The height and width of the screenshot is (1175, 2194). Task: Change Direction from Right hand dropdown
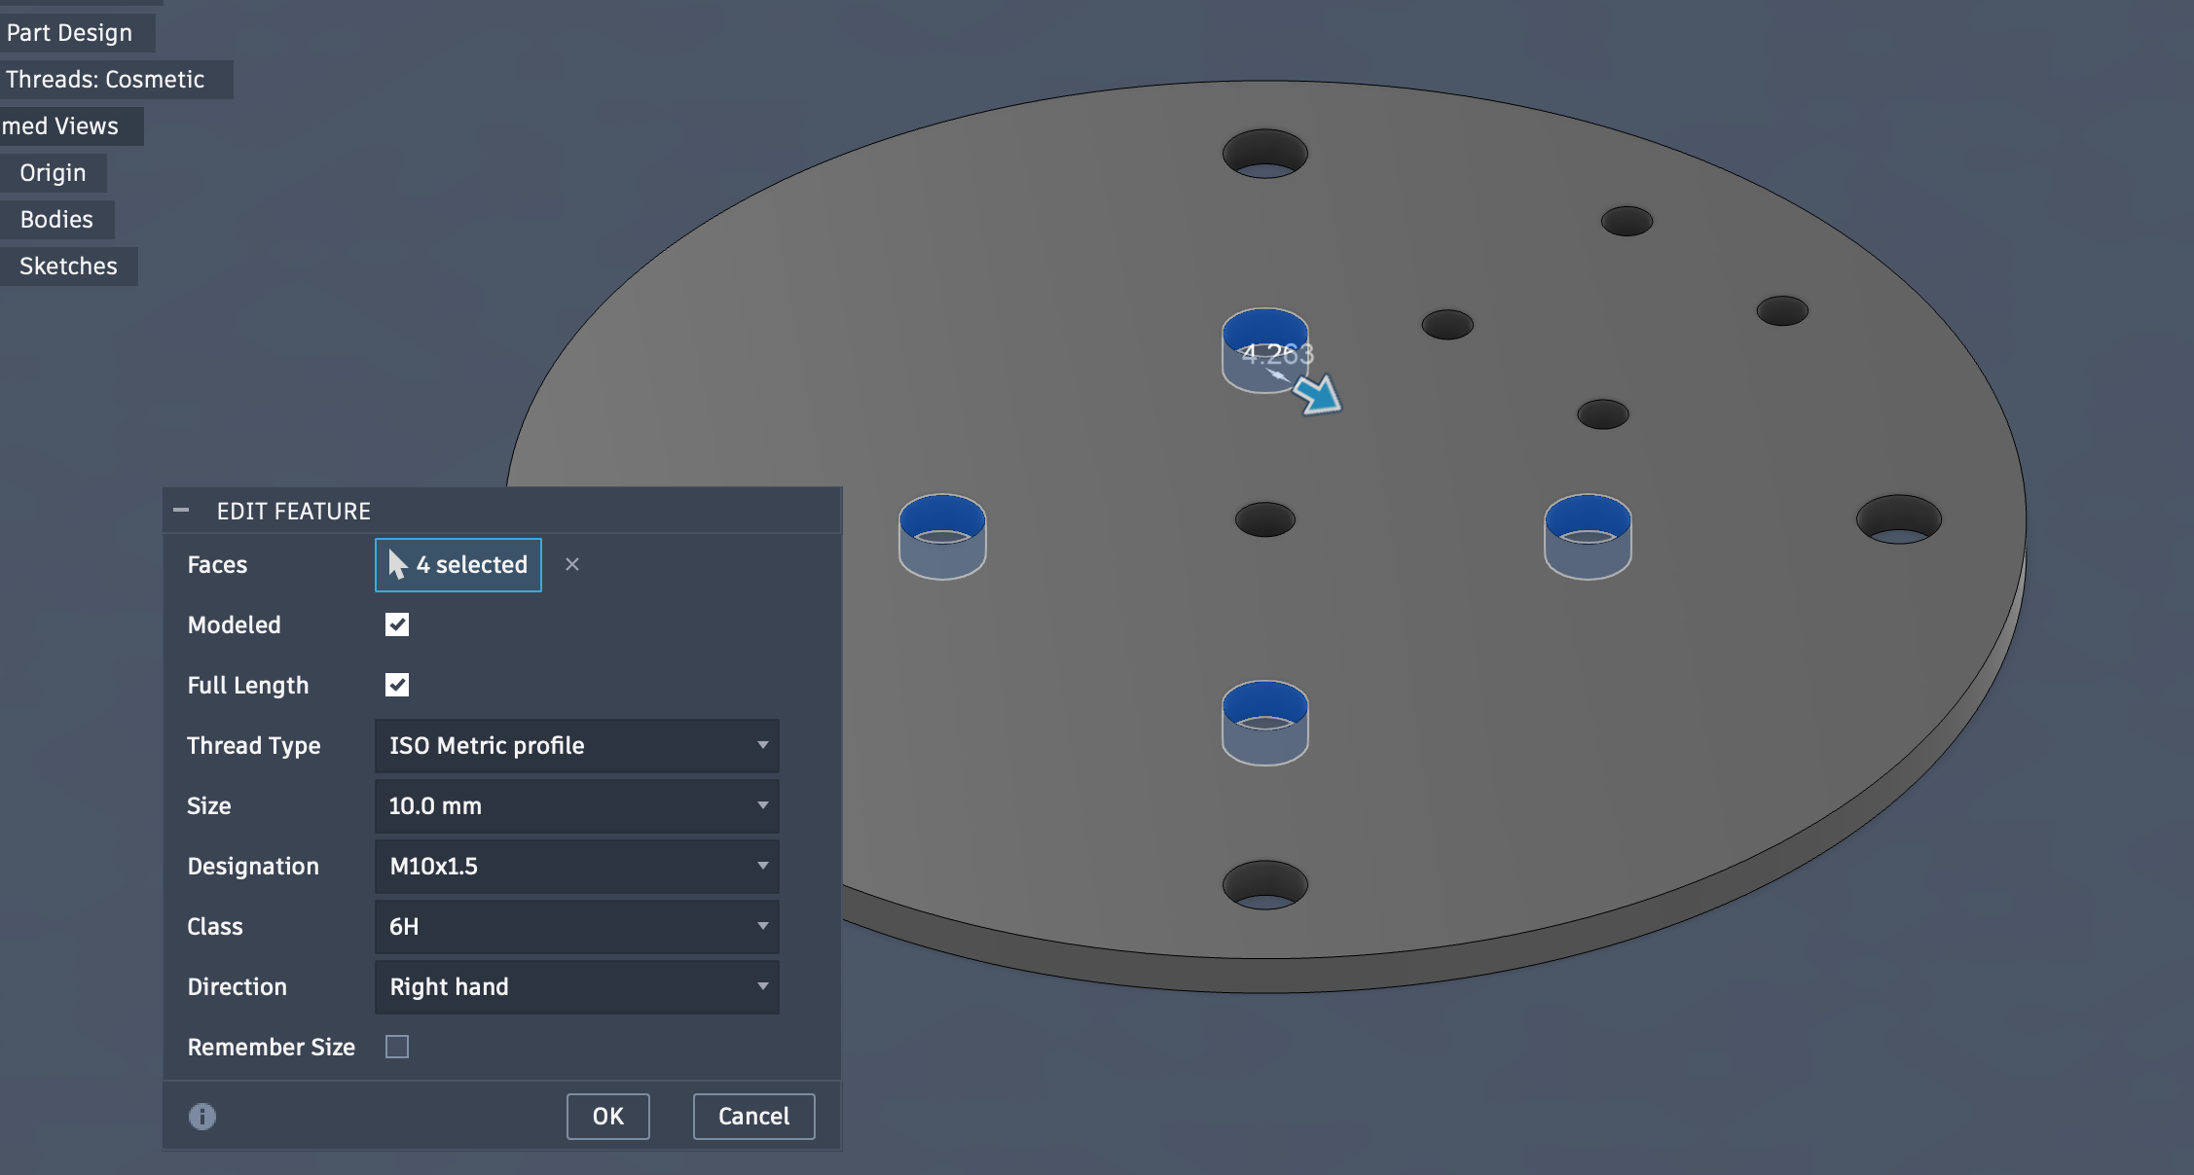click(576, 986)
